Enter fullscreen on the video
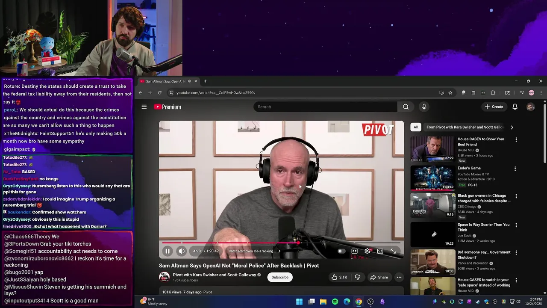The height and width of the screenshot is (308, 547). click(393, 251)
